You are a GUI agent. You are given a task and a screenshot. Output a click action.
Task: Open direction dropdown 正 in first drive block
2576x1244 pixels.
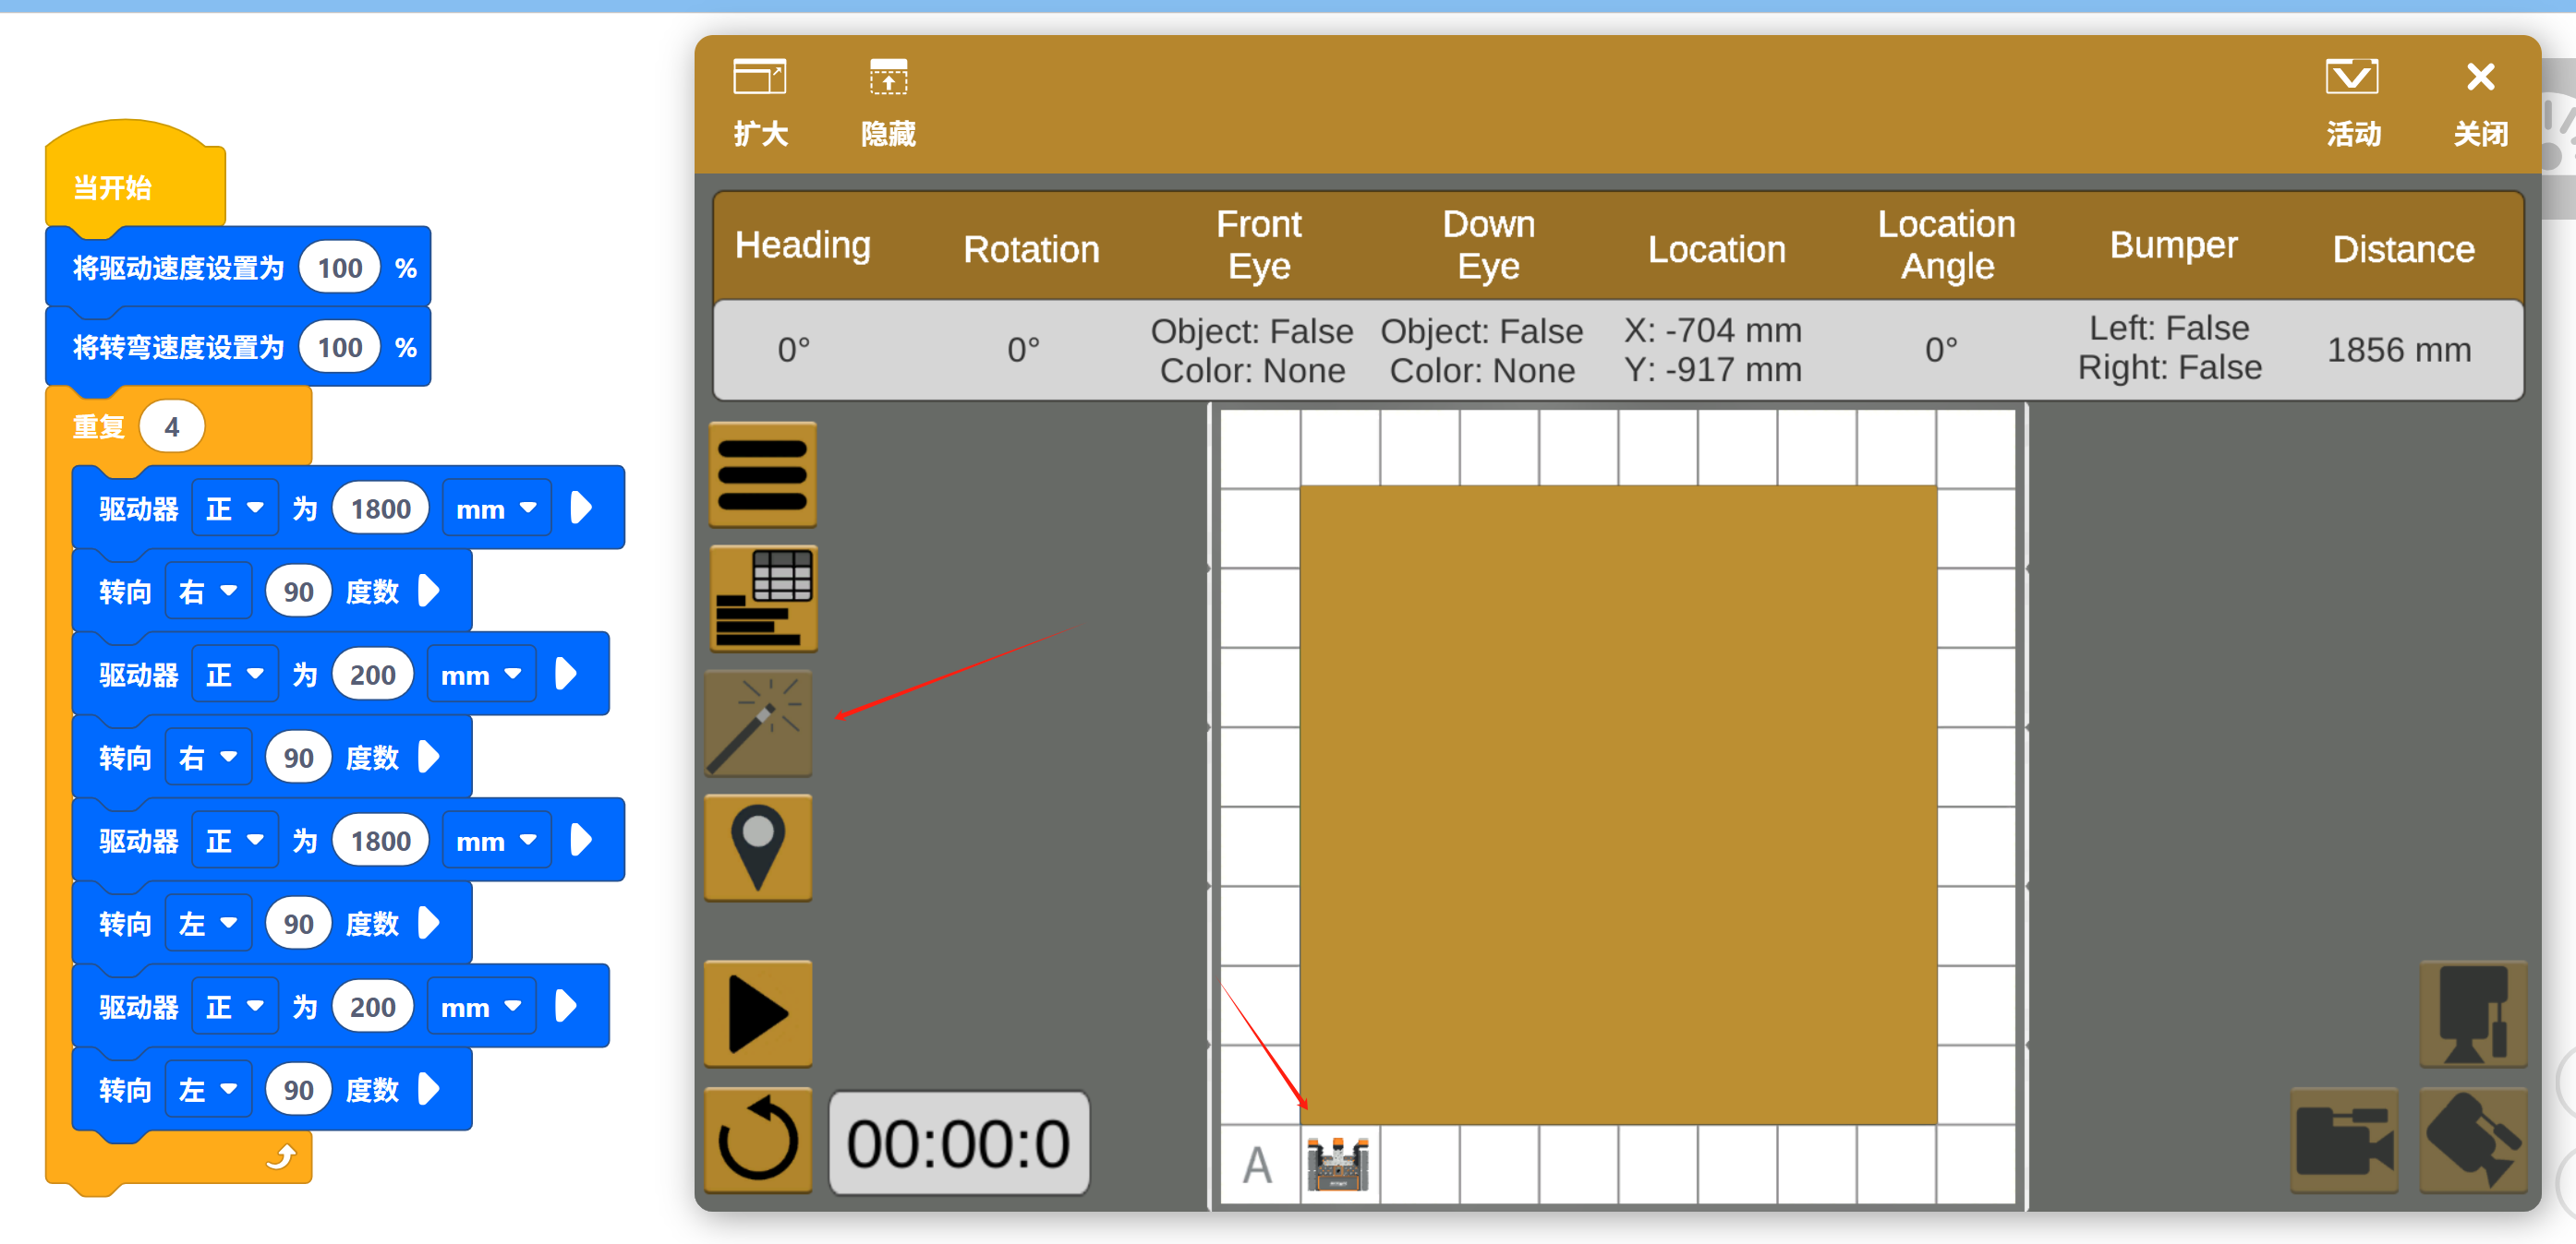[233, 508]
